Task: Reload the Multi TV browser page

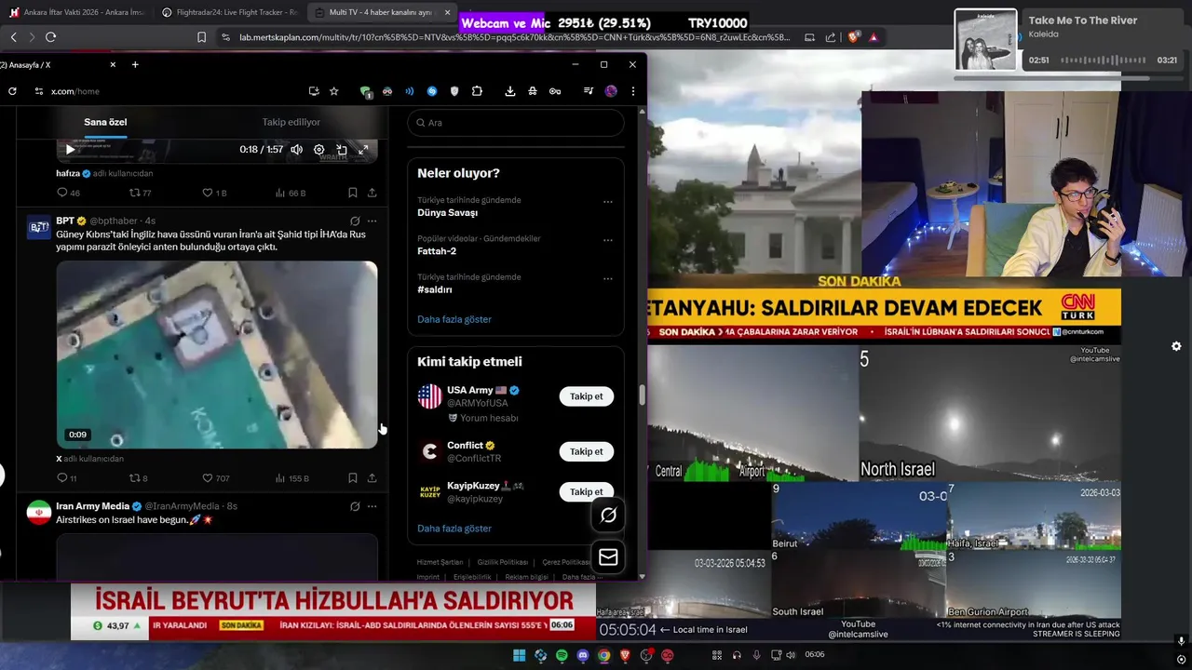Action: coord(50,37)
